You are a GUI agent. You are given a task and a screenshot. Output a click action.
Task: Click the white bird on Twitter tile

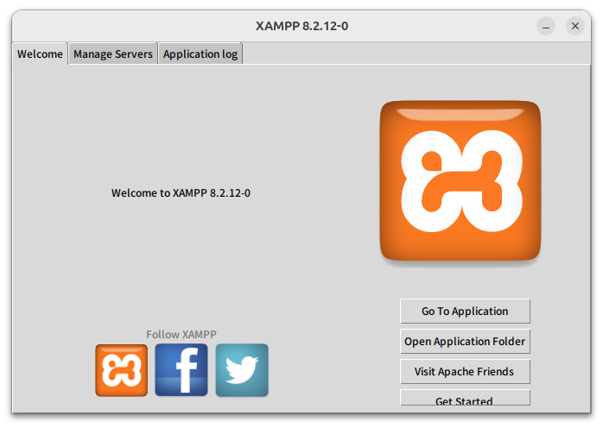(x=242, y=370)
